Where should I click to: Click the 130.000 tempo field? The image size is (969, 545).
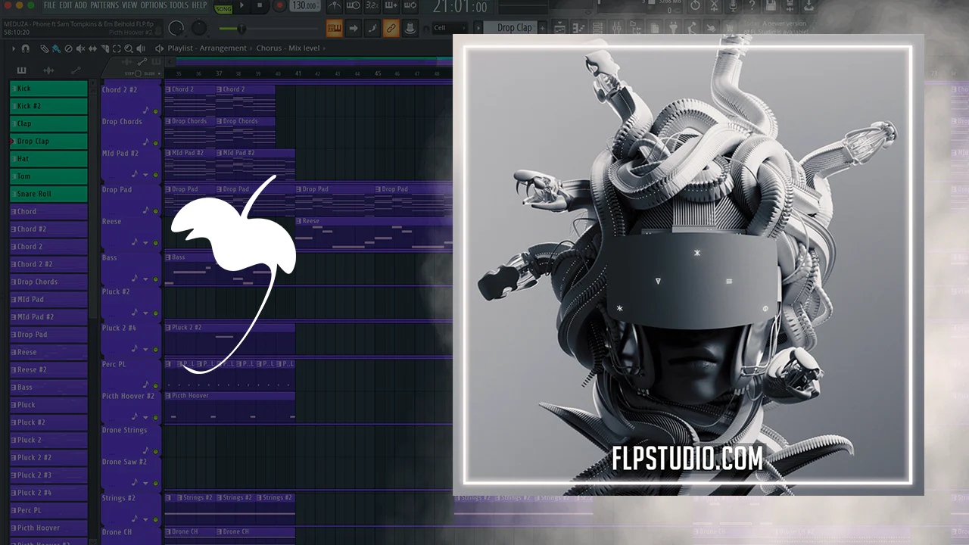tap(304, 6)
